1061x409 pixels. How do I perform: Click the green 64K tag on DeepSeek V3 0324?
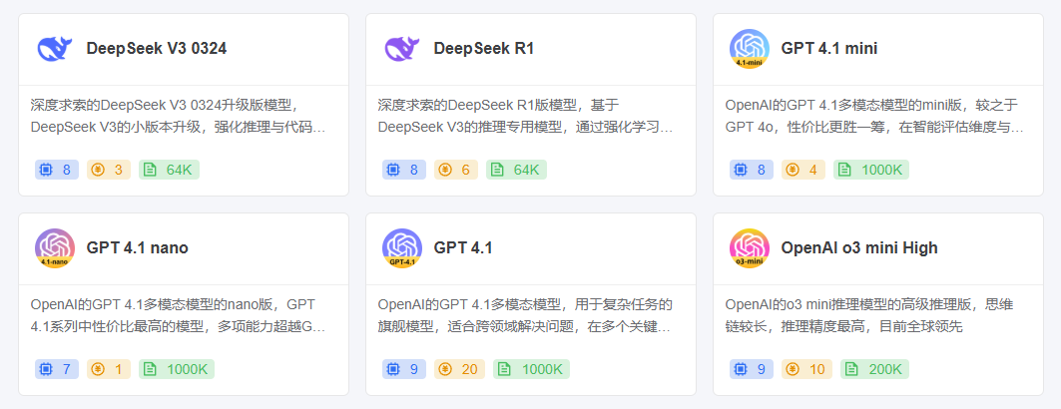point(169,170)
